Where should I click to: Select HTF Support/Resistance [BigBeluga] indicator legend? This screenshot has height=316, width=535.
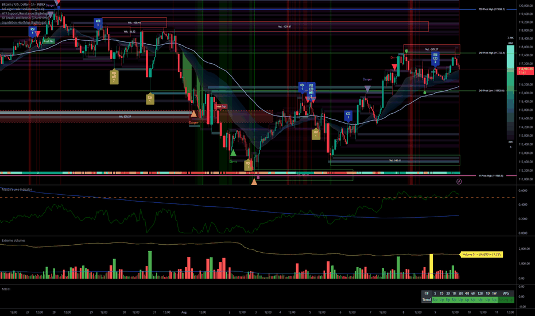25,13
